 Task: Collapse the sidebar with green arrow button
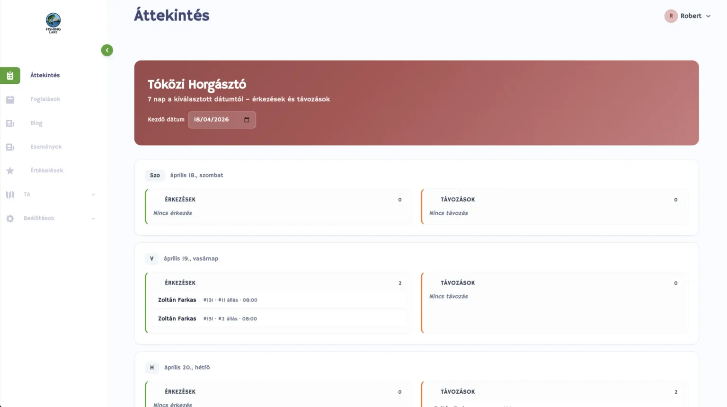(107, 50)
